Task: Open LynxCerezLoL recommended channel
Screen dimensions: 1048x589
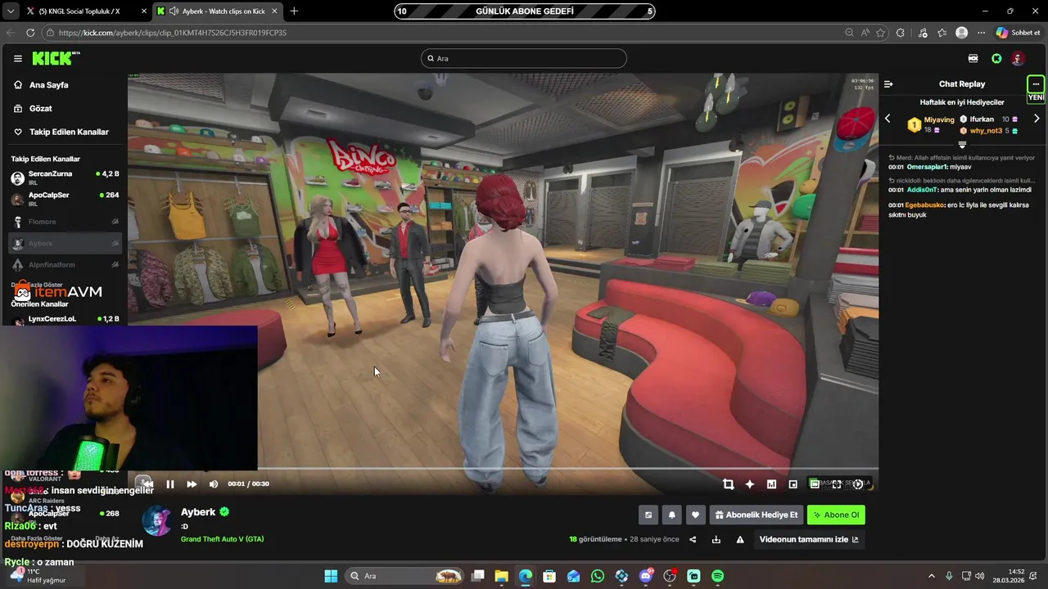Action: point(64,319)
